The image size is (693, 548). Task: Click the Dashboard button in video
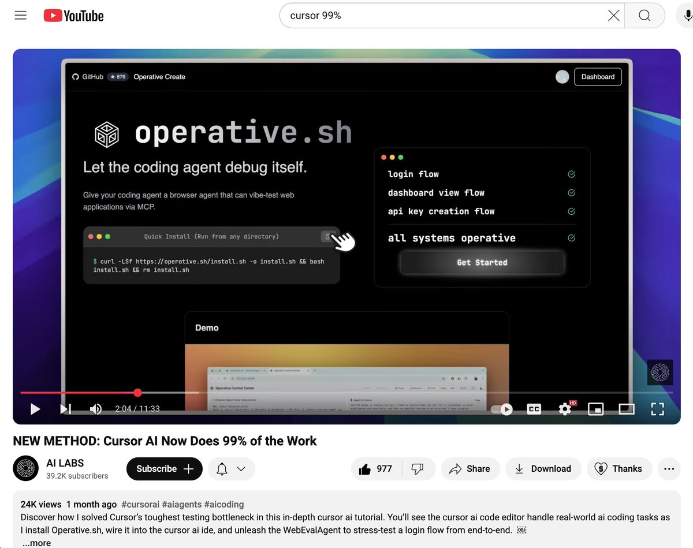coord(598,77)
